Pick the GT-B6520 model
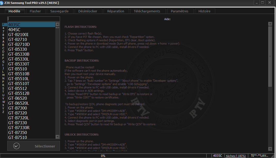This screenshot has width=276, height=158. pyautogui.click(x=31, y=98)
